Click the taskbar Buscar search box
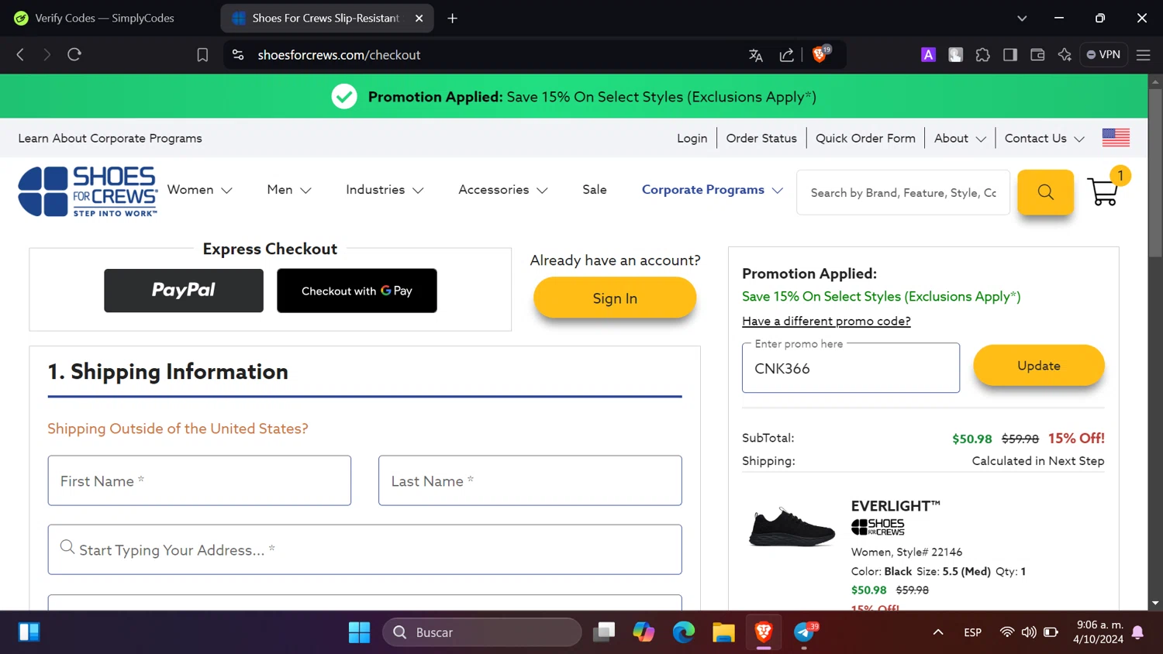This screenshot has width=1163, height=654. coord(482,632)
